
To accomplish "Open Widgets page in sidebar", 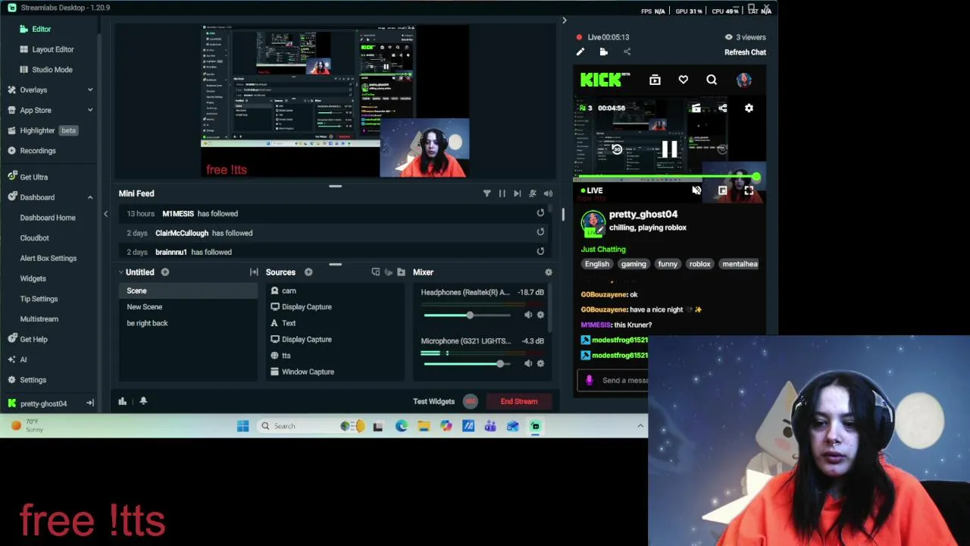I will coord(33,279).
